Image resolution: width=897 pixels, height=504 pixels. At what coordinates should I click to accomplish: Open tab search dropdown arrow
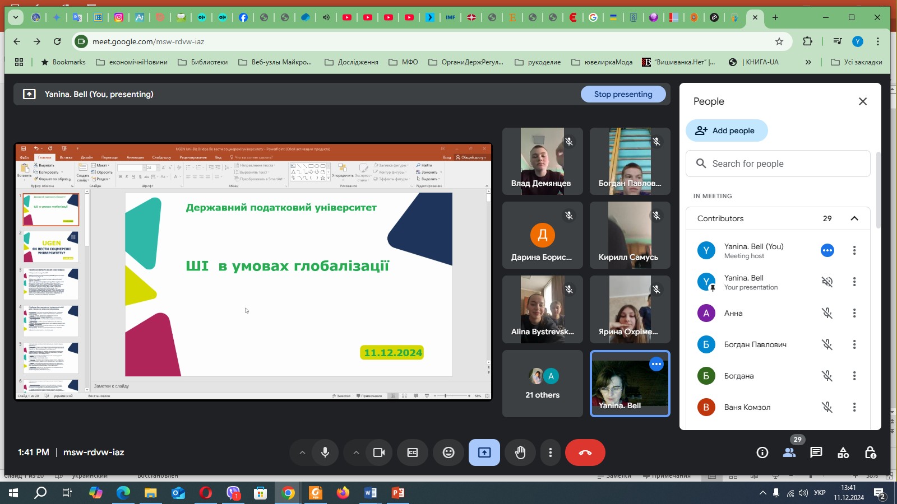click(x=16, y=17)
